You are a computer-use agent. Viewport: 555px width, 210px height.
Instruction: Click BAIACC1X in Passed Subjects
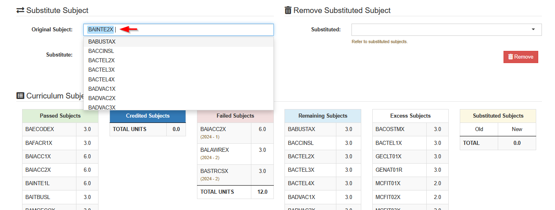point(38,157)
